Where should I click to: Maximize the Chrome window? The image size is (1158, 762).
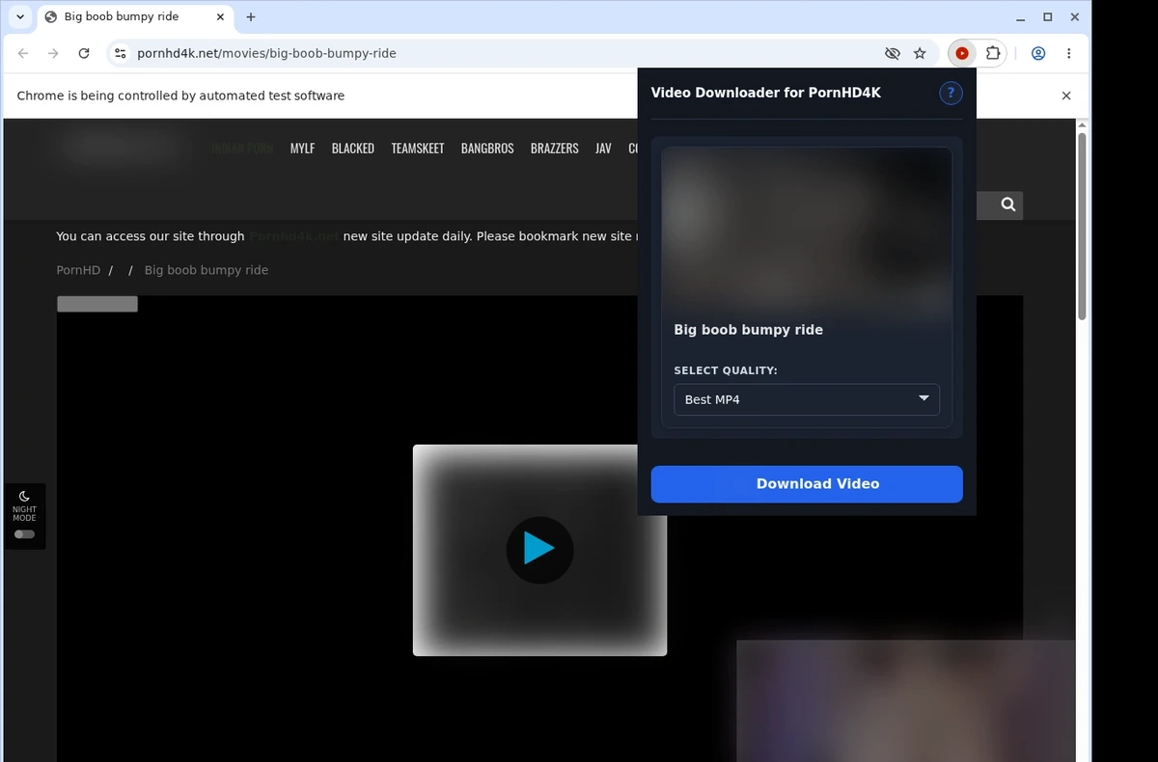pyautogui.click(x=1048, y=17)
